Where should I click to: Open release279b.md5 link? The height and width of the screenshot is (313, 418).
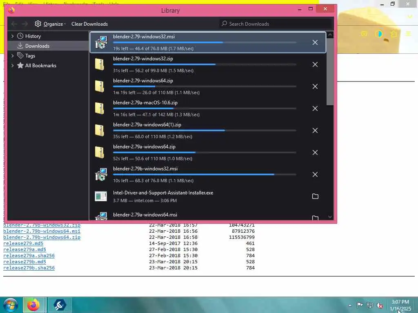24,262
